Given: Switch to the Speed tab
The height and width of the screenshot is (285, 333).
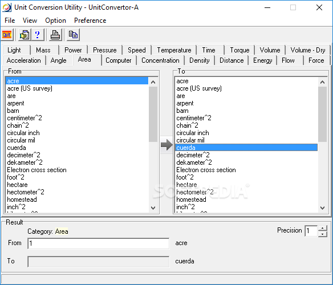Looking at the screenshot, I should pos(137,50).
